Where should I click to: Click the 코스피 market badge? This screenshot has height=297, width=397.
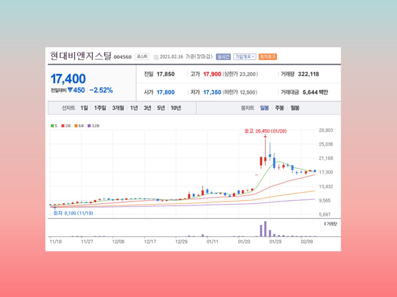(x=142, y=56)
